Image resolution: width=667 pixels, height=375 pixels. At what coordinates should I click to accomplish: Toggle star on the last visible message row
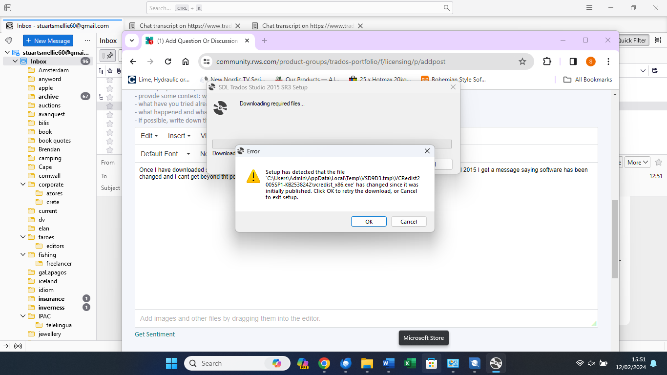[x=110, y=150]
